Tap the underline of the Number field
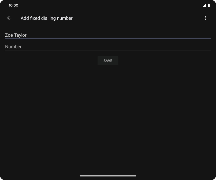Screen dimensions: 216x180 pyautogui.click(x=108, y=50)
